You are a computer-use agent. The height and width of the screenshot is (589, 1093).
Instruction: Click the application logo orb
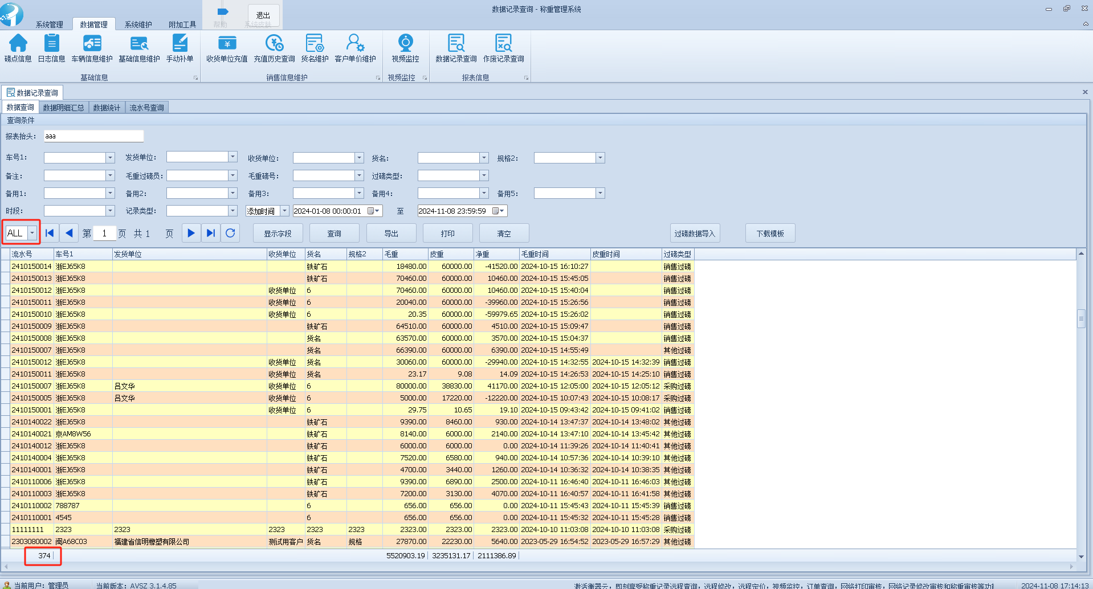pos(11,14)
